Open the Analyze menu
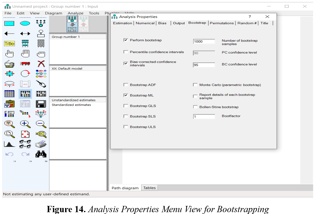The width and height of the screenshot is (316, 214). click(76, 13)
